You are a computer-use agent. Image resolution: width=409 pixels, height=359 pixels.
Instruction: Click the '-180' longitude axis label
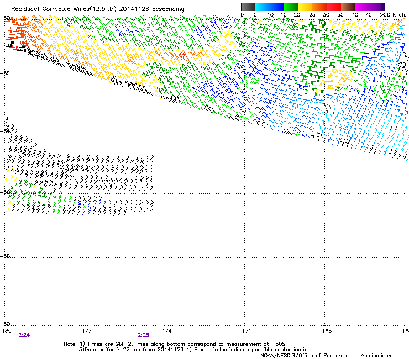coord(6,331)
